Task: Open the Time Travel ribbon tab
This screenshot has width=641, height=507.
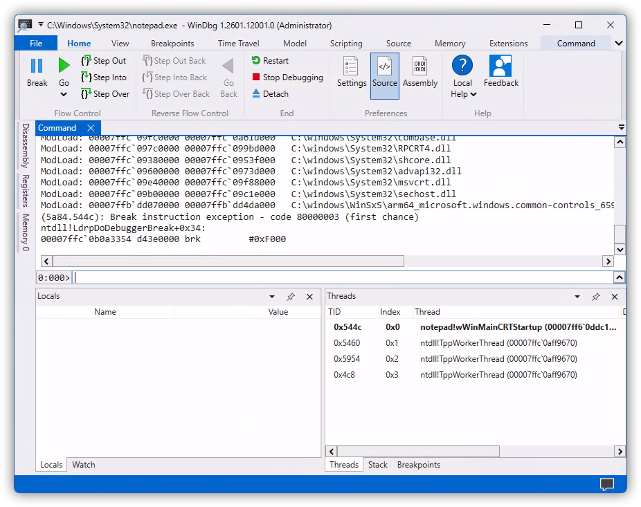Action: point(238,44)
